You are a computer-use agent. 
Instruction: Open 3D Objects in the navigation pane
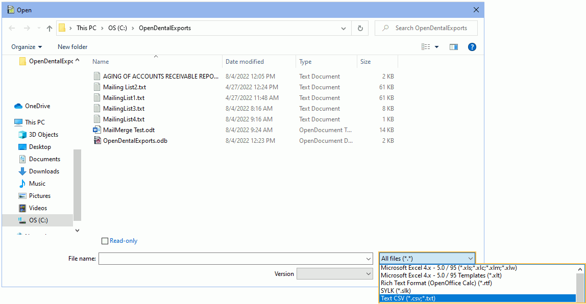(x=38, y=135)
